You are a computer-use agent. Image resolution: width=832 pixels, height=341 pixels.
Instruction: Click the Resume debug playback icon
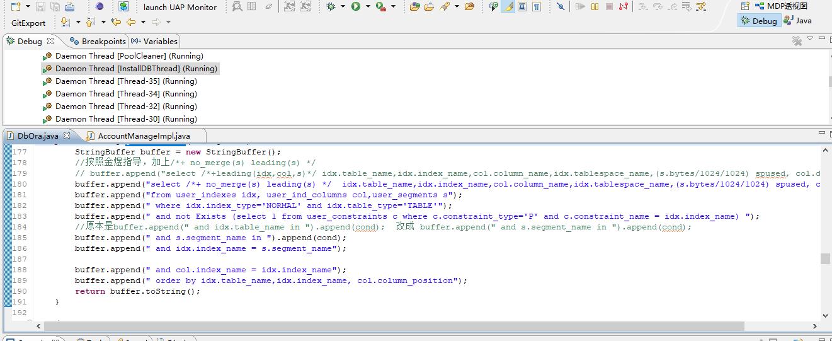[581, 7]
